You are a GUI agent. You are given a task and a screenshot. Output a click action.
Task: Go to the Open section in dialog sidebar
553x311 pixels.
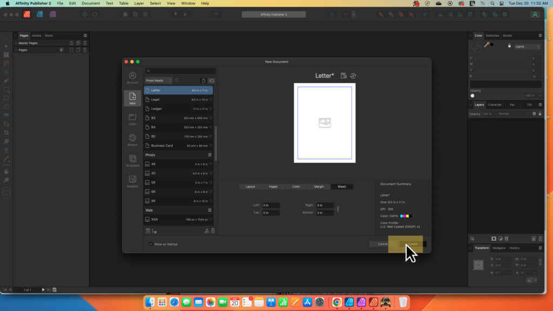point(132,119)
